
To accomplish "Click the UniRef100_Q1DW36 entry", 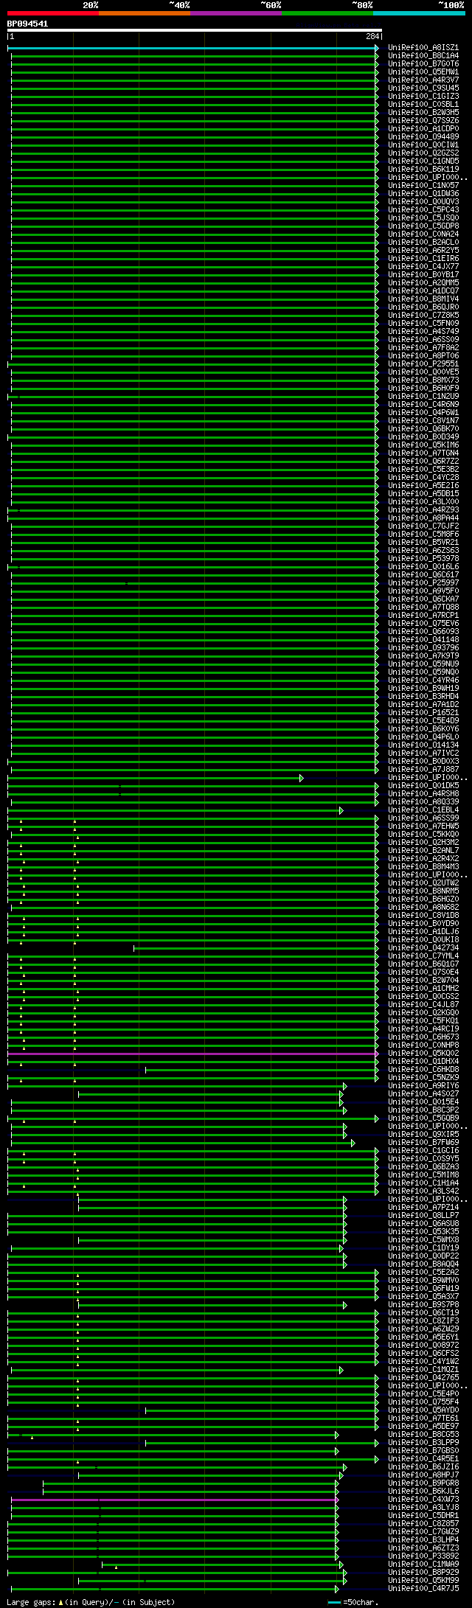I will (x=423, y=194).
